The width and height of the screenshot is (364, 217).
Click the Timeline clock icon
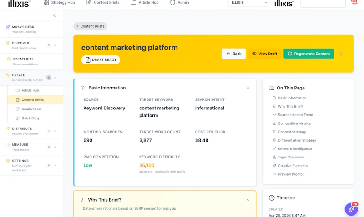click(272, 198)
